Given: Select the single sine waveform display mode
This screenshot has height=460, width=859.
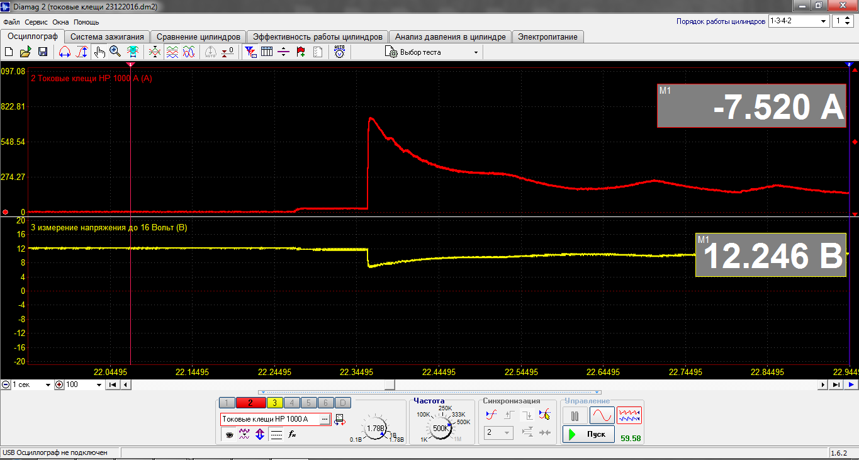Looking at the screenshot, I should [x=602, y=416].
